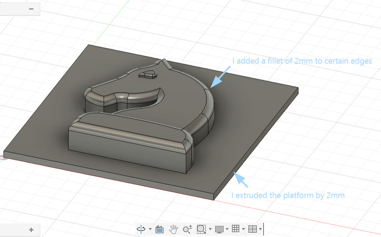The height and width of the screenshot is (237, 381).
Task: Expand the Grid and Snaps dropdown arrow
Action: 243,229
